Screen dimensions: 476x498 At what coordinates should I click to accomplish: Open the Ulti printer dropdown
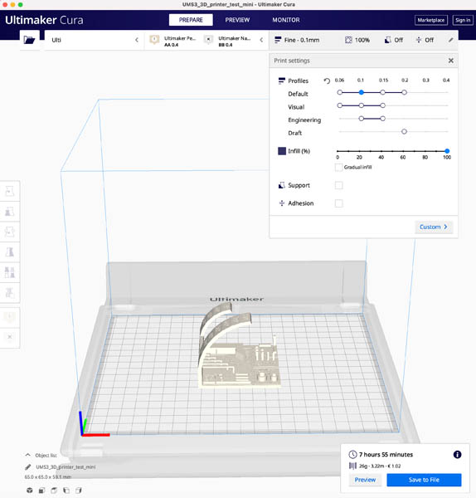point(94,40)
